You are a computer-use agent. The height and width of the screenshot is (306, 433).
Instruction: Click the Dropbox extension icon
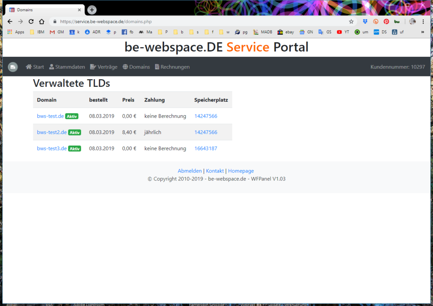tap(365, 21)
